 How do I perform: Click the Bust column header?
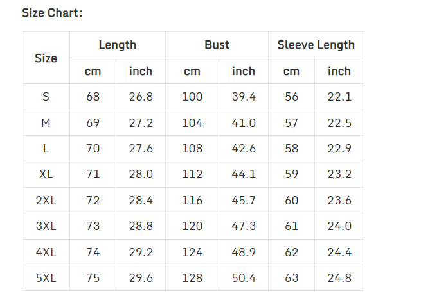[217, 45]
